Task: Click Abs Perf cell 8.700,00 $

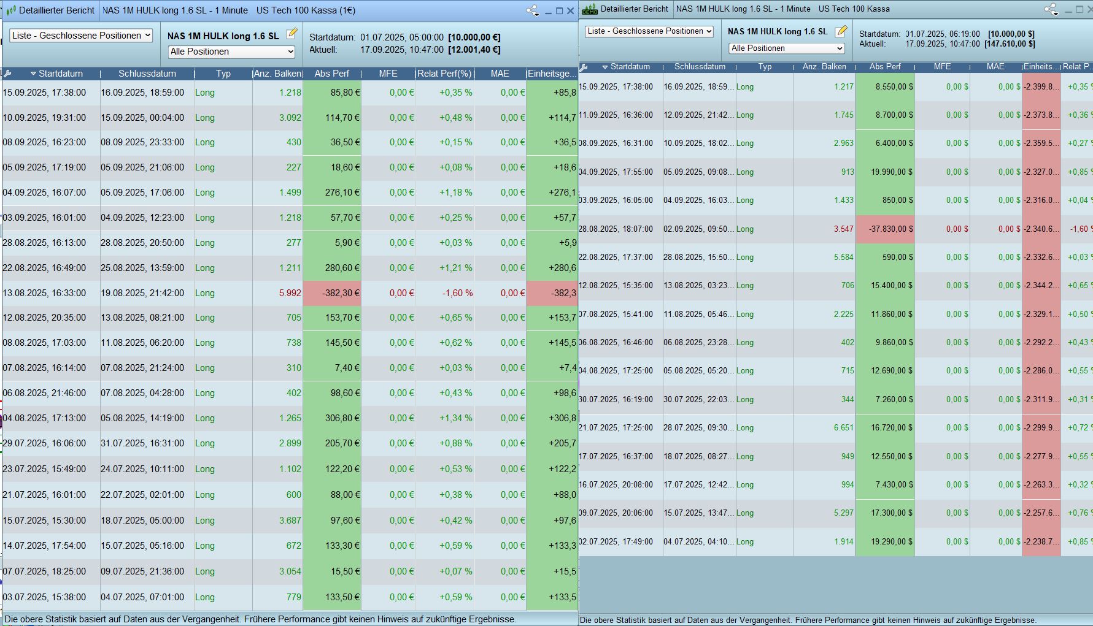Action: pos(885,115)
